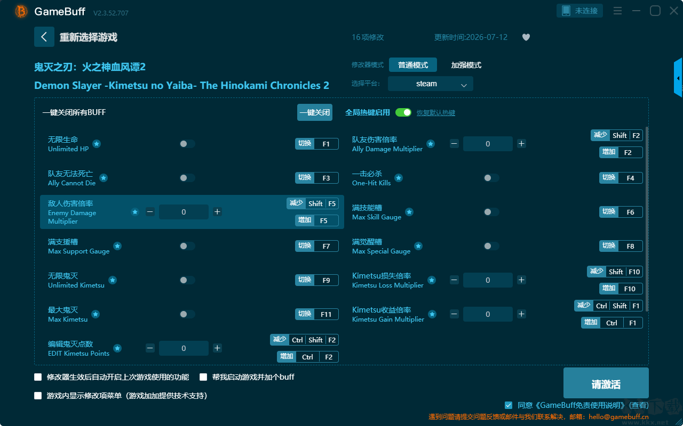Click the F1 hotkey for Unlimited HP
The height and width of the screenshot is (426, 683).
coord(317,144)
